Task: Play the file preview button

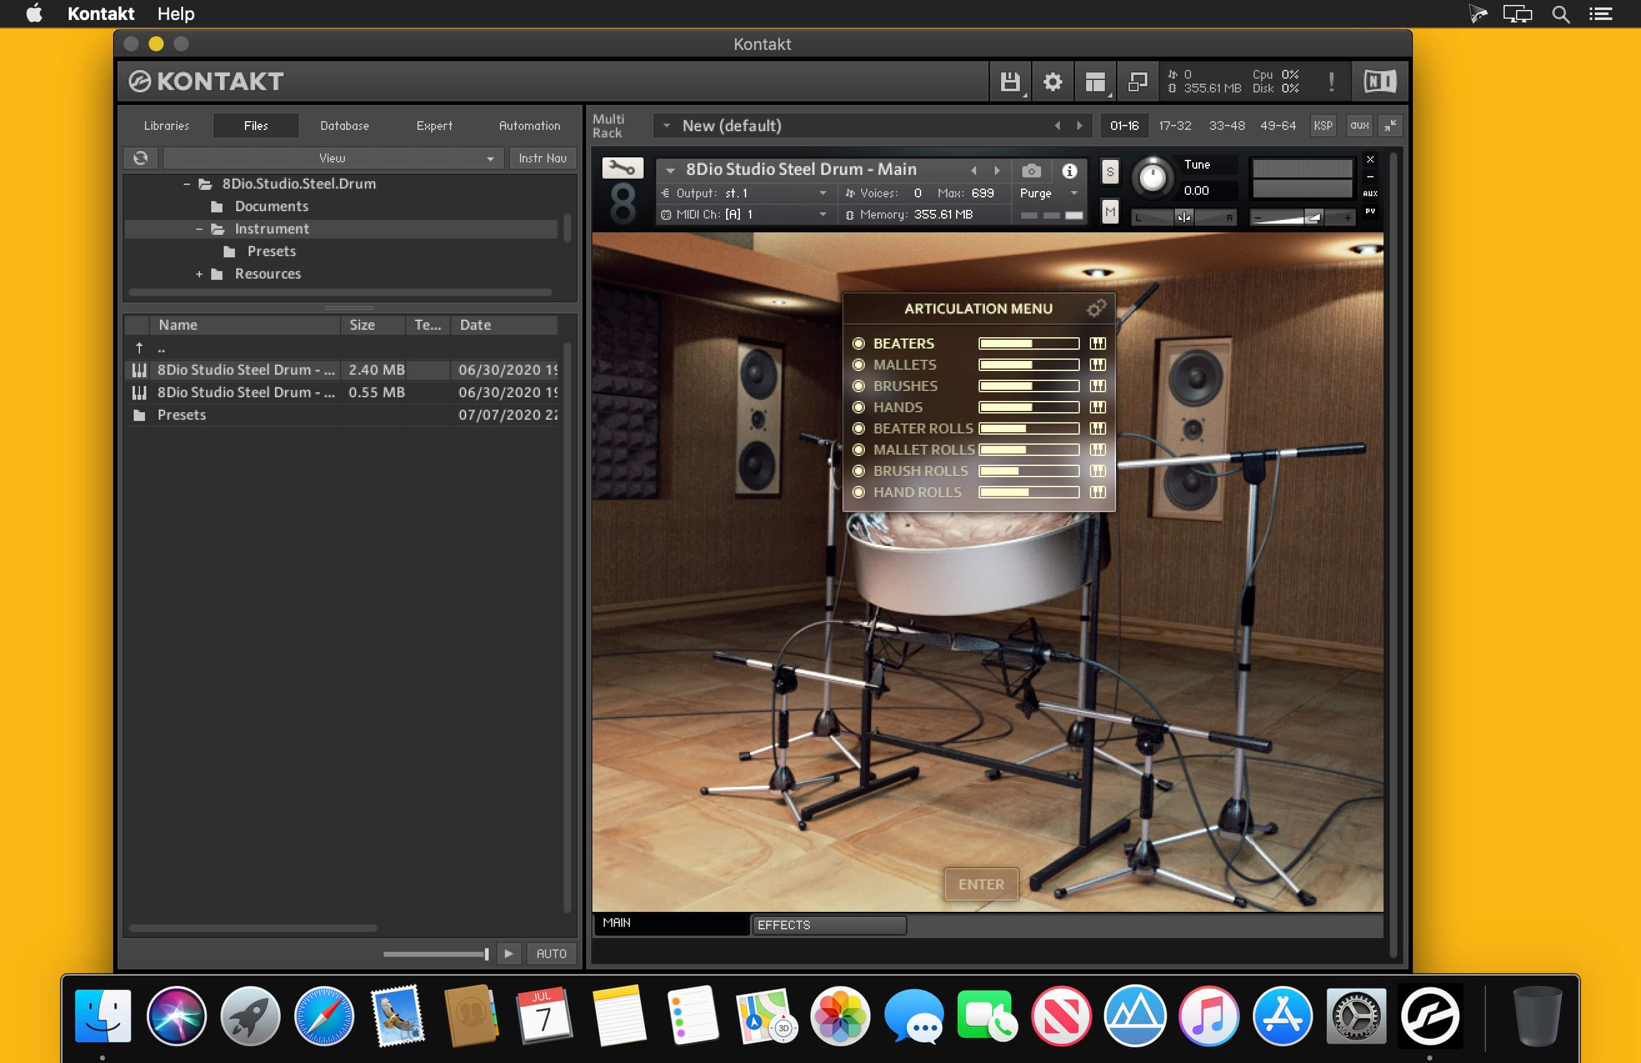Action: (509, 954)
